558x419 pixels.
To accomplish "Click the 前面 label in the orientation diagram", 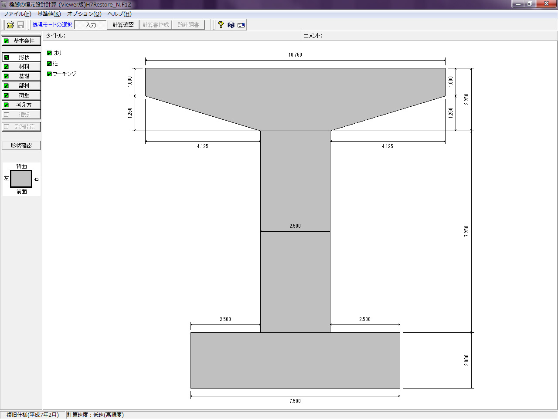I will pyautogui.click(x=21, y=192).
